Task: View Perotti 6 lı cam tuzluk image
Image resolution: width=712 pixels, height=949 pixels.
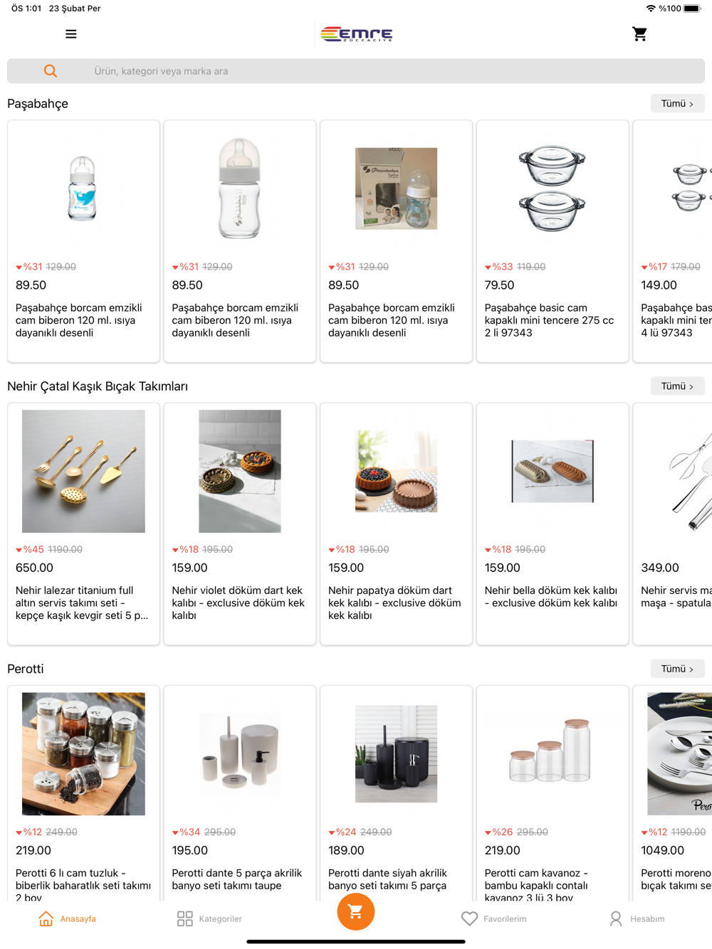Action: [x=83, y=754]
